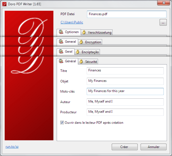Open the folder browse ellipsis button
This screenshot has height=156, width=172.
click(x=163, y=22)
